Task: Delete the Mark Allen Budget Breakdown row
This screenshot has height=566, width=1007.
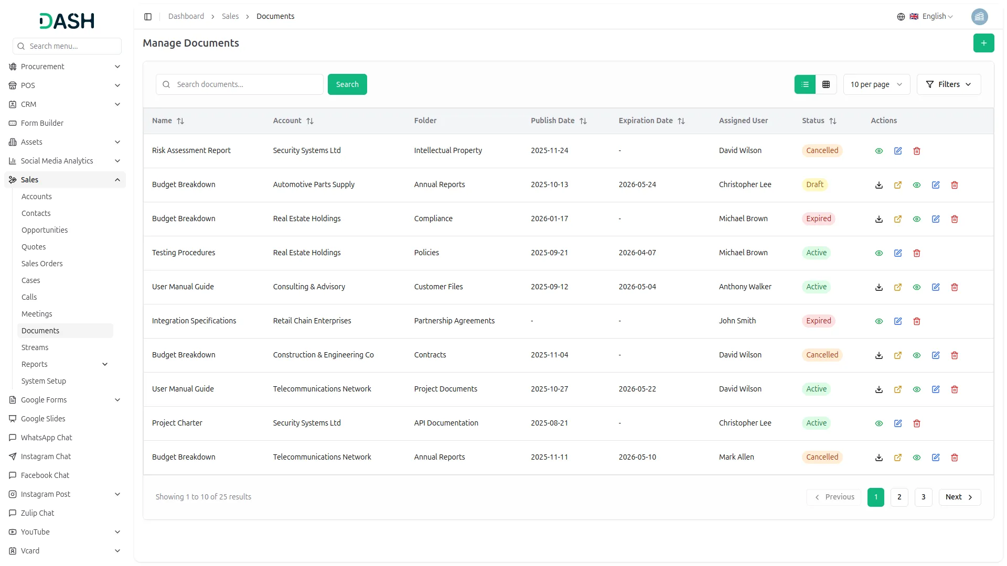Action: click(955, 458)
